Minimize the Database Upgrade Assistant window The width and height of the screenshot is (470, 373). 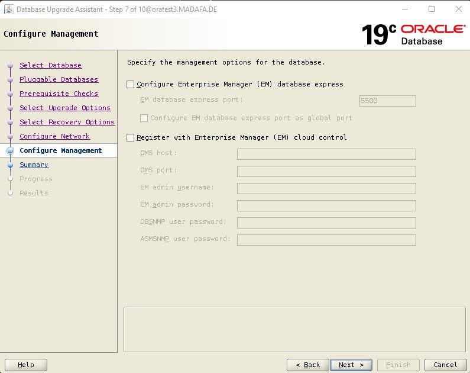pos(405,9)
